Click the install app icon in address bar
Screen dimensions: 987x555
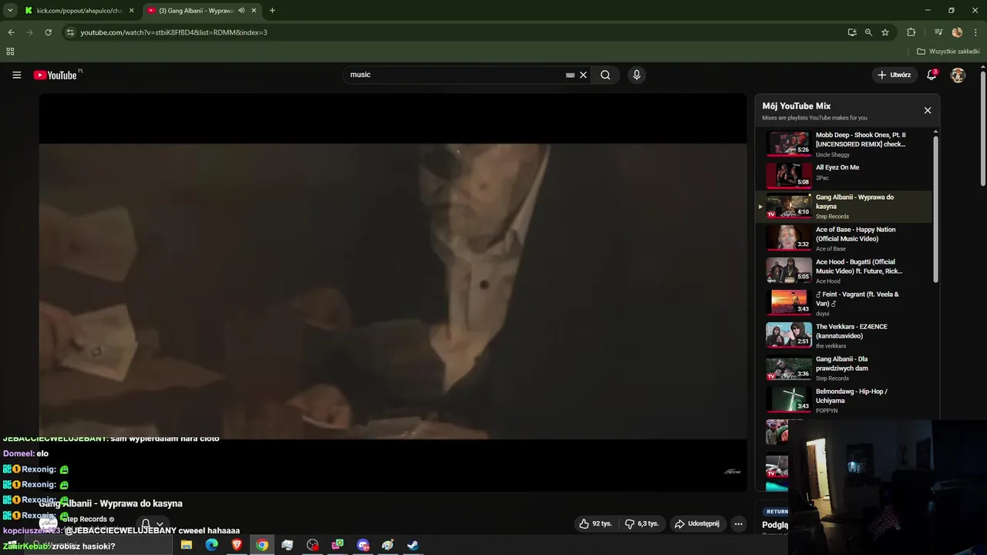point(852,32)
